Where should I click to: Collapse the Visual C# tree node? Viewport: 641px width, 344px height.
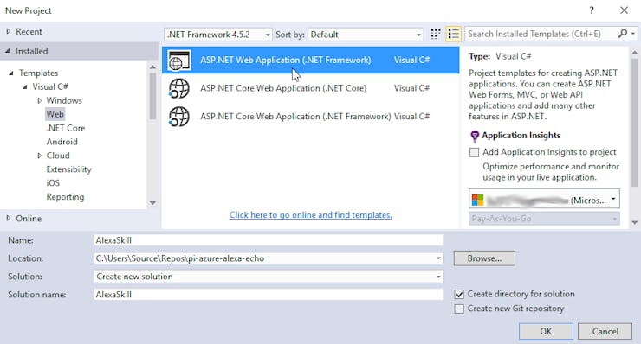pyautogui.click(x=25, y=87)
